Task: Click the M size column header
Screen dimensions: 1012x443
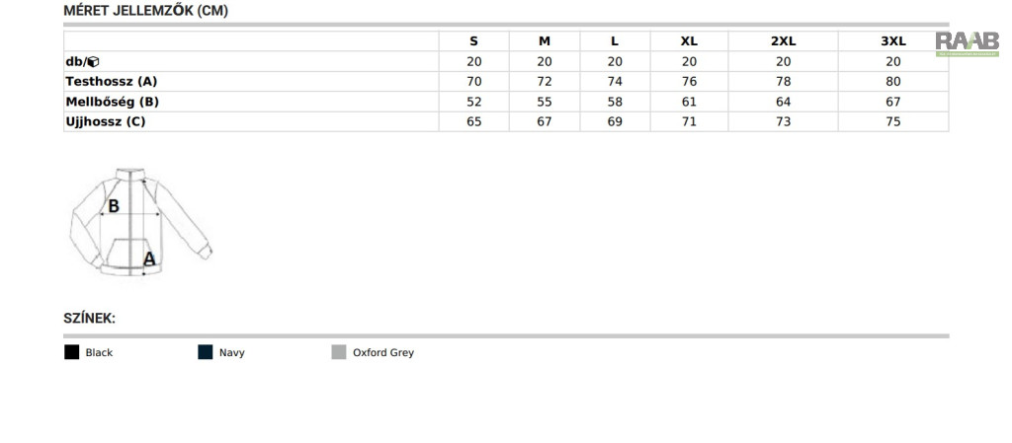Action: [545, 41]
